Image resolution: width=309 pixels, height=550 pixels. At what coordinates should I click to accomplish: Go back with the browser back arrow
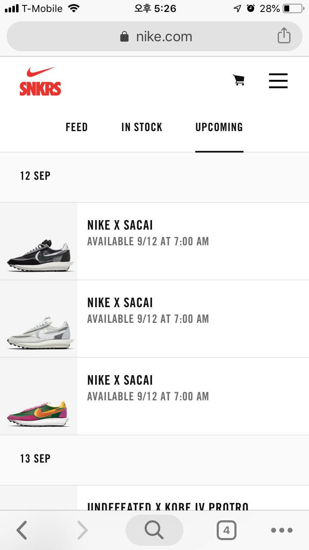pyautogui.click(x=22, y=530)
